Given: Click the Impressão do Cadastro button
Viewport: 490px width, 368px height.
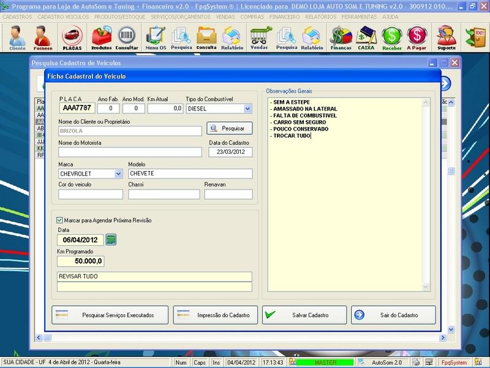Looking at the screenshot, I should (216, 315).
